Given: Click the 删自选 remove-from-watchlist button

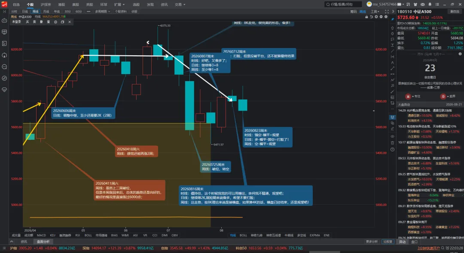Looking at the screenshot, I should pos(455,12).
